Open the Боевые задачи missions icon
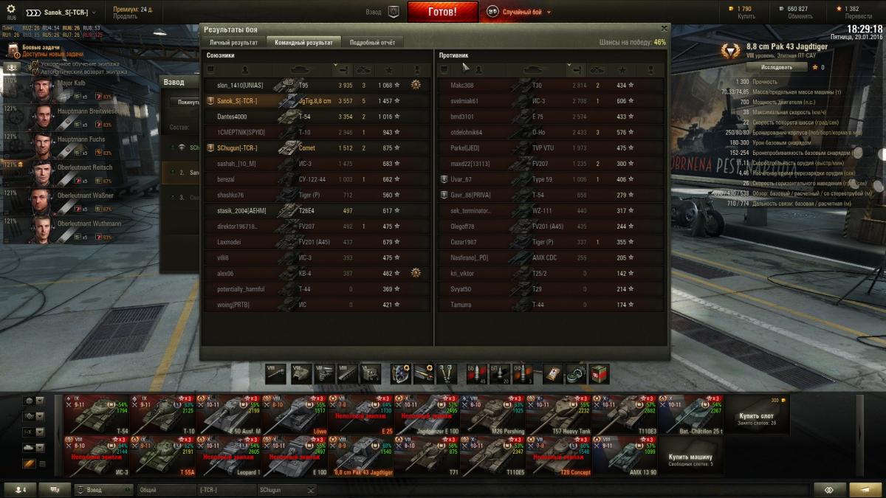Image resolution: width=886 pixels, height=498 pixels. [13, 50]
